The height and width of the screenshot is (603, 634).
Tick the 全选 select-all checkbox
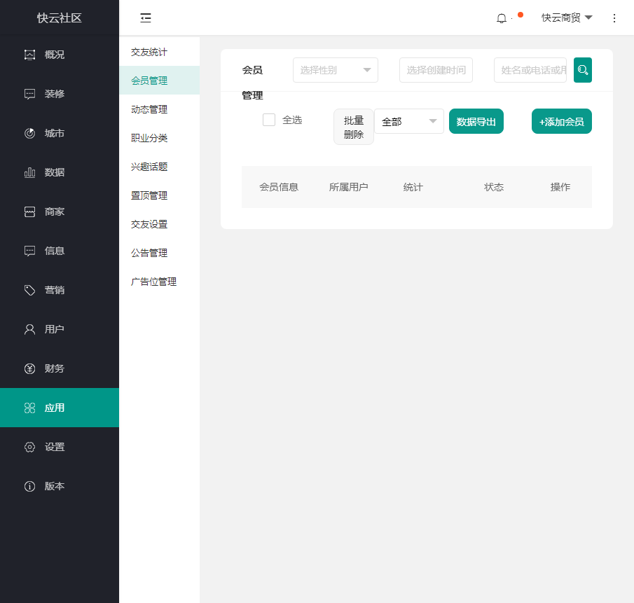(x=269, y=120)
